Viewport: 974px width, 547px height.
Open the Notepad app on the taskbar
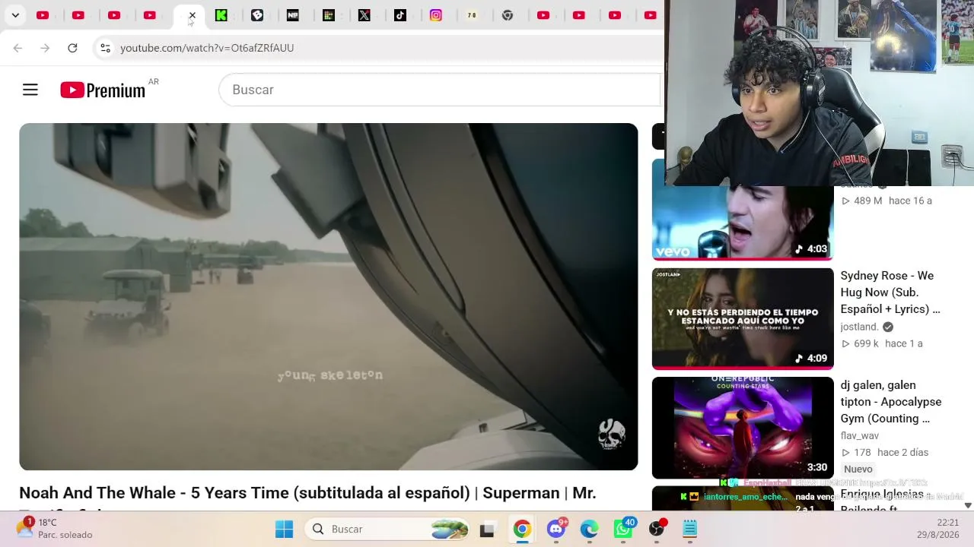pyautogui.click(x=690, y=529)
